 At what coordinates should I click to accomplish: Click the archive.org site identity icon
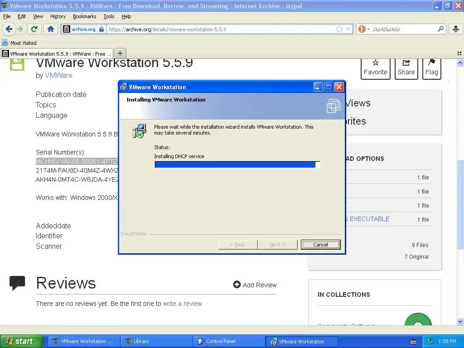pos(67,29)
